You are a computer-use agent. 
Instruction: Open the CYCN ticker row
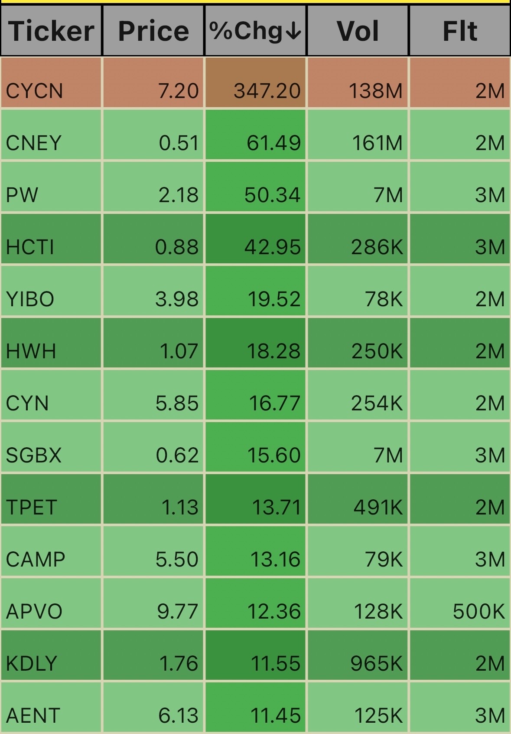pos(255,82)
